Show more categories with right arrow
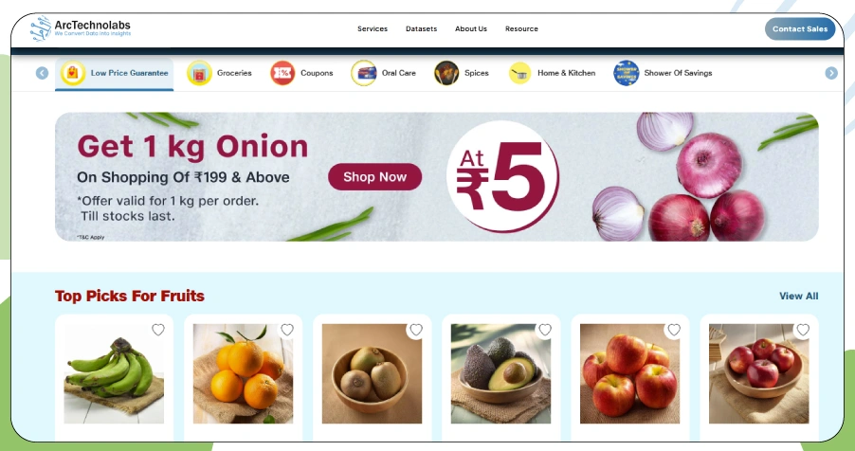The image size is (855, 451). [831, 73]
